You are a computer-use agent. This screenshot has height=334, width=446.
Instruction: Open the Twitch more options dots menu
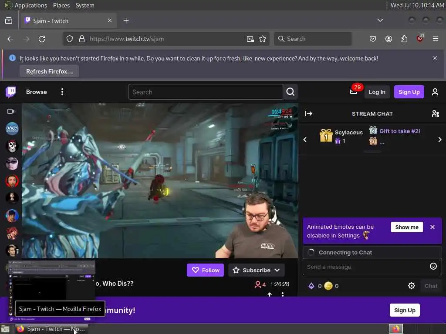pyautogui.click(x=62, y=92)
